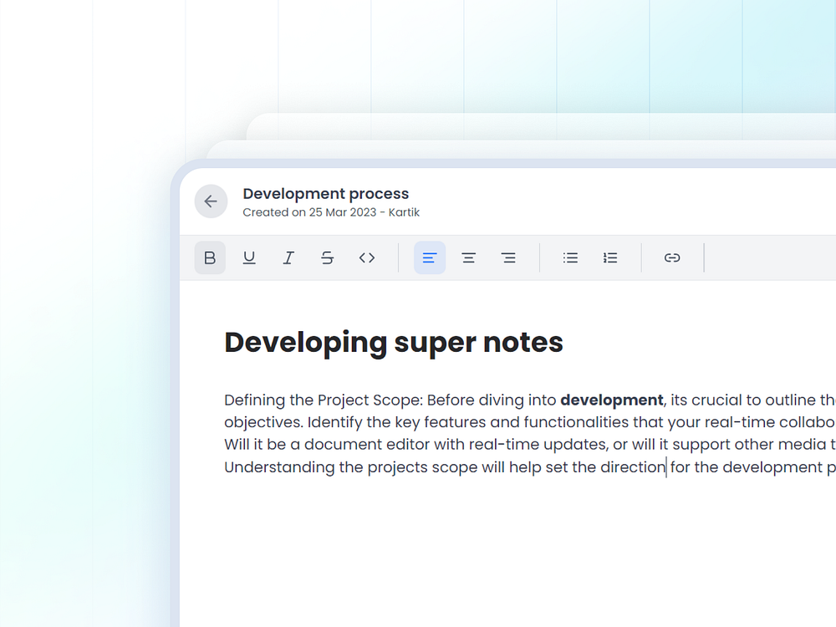
Task: Select the Bullet List icon
Action: (x=570, y=257)
